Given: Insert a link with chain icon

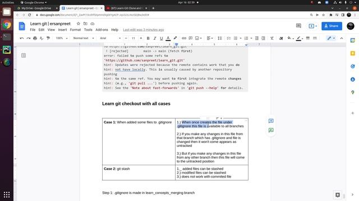Looking at the screenshot, I should [x=184, y=38].
